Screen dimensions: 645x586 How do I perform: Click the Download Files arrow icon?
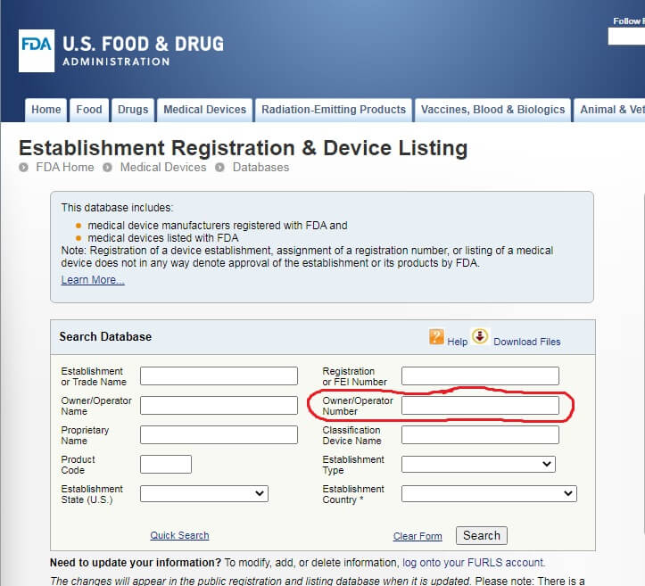click(480, 336)
